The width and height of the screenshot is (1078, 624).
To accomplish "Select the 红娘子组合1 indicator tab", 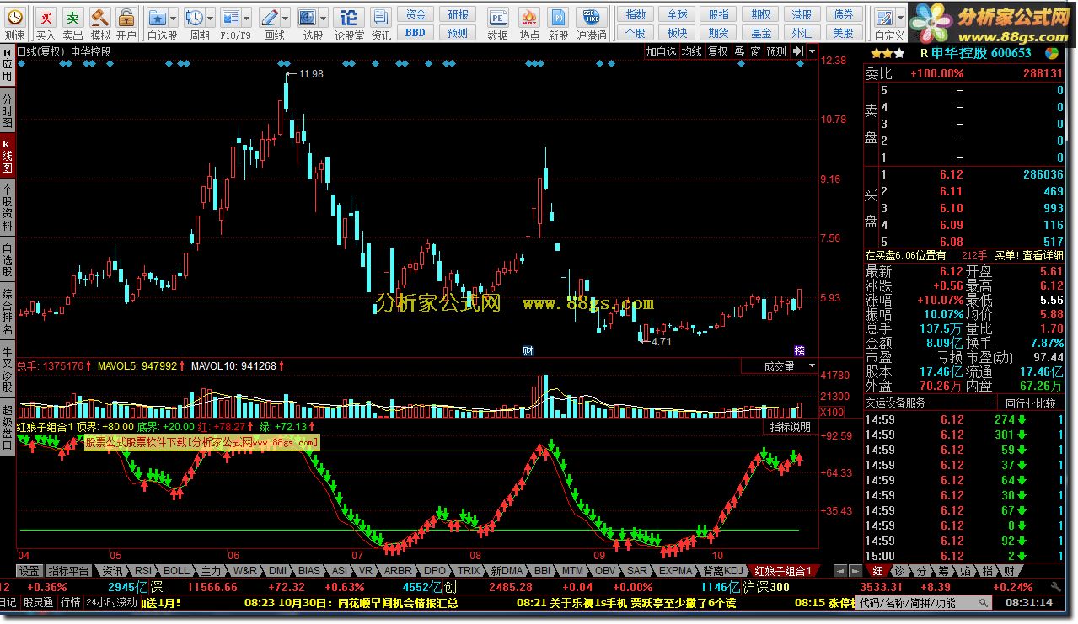I will click(x=785, y=571).
